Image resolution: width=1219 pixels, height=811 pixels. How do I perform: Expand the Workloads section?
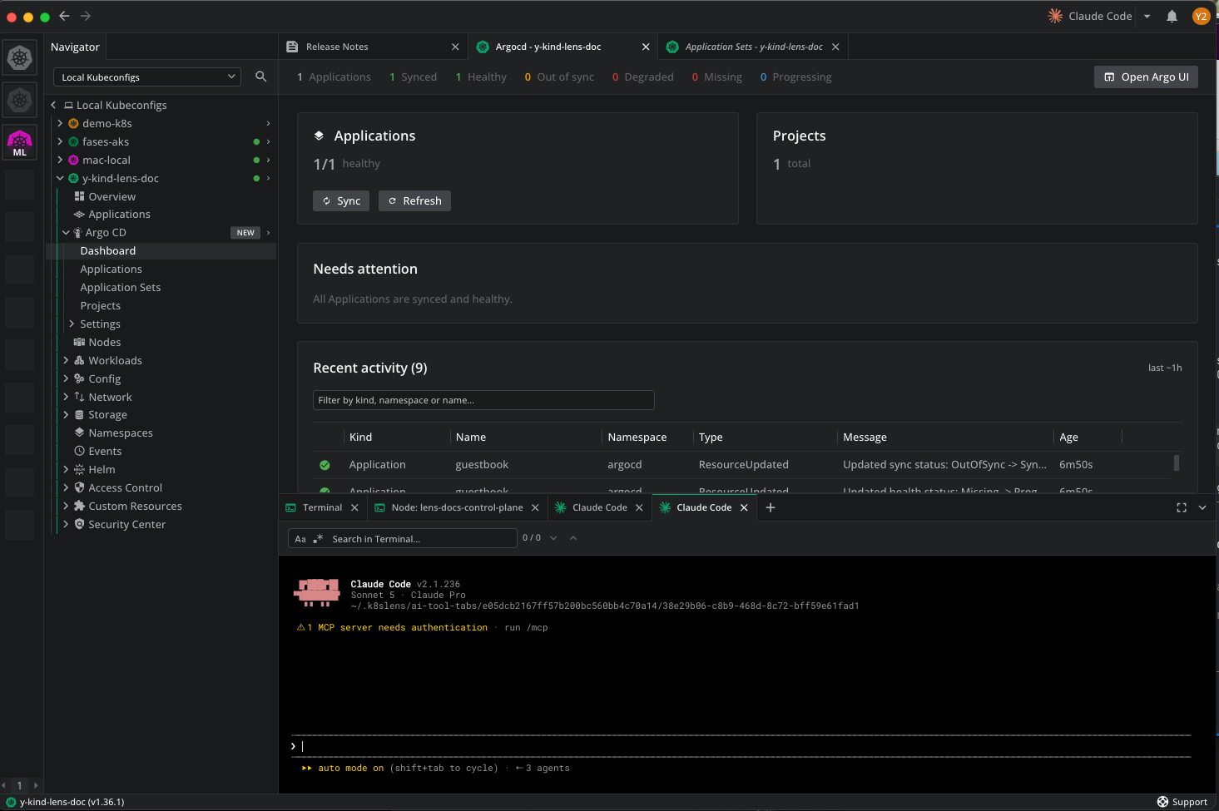click(66, 360)
